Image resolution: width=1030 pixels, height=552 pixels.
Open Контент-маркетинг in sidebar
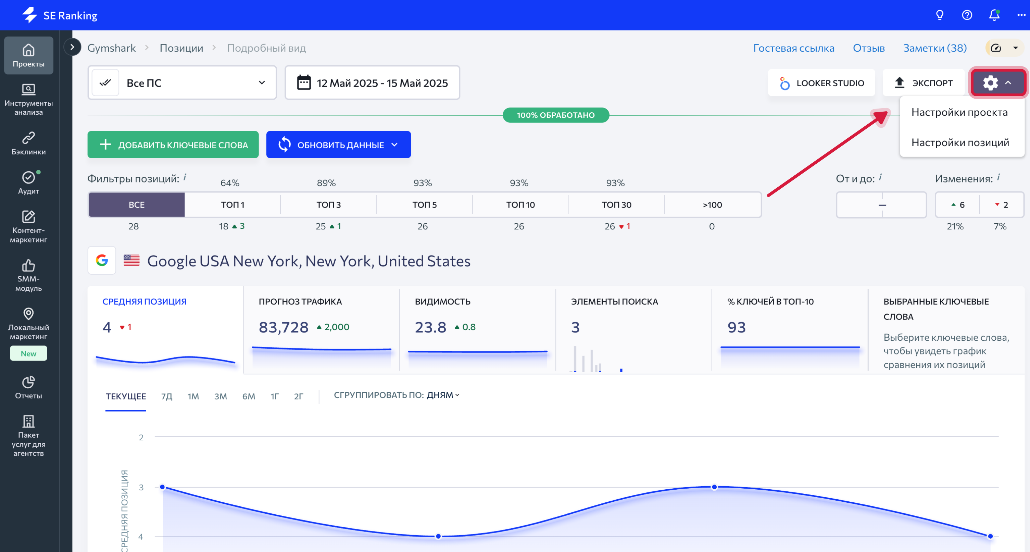point(28,227)
